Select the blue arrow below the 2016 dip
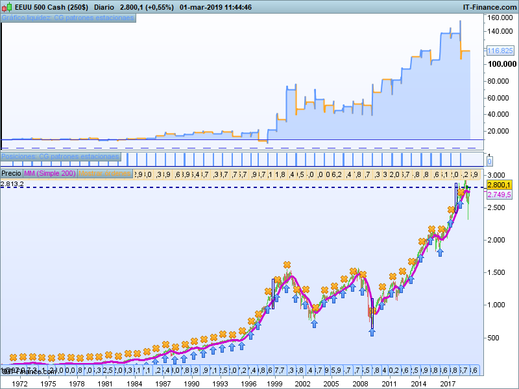 [440, 253]
